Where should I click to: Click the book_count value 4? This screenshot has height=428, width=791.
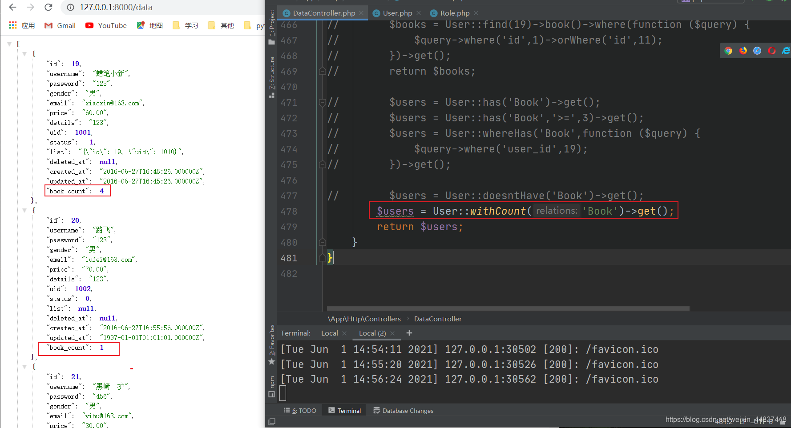tap(102, 191)
